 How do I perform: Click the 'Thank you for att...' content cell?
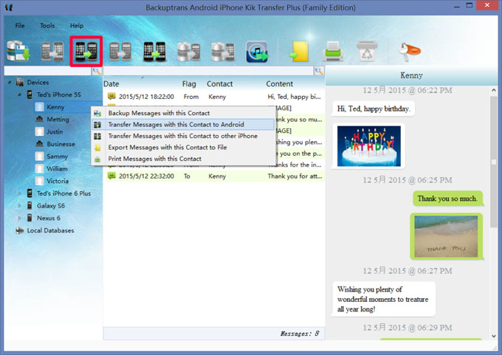pyautogui.click(x=295, y=176)
